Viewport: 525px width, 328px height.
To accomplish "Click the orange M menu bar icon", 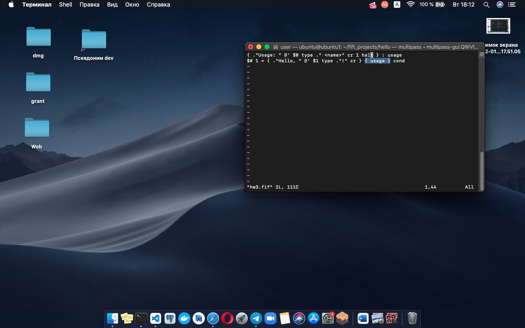I will click(385, 5).
